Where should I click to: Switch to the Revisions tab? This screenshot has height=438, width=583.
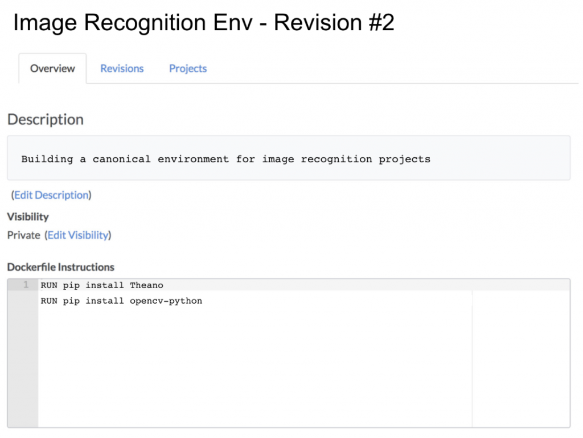121,68
